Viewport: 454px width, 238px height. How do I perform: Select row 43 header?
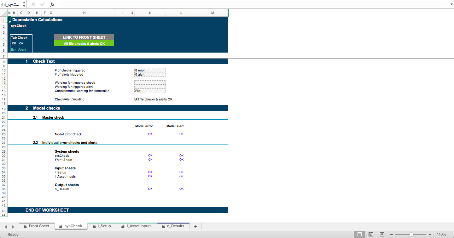point(4,211)
